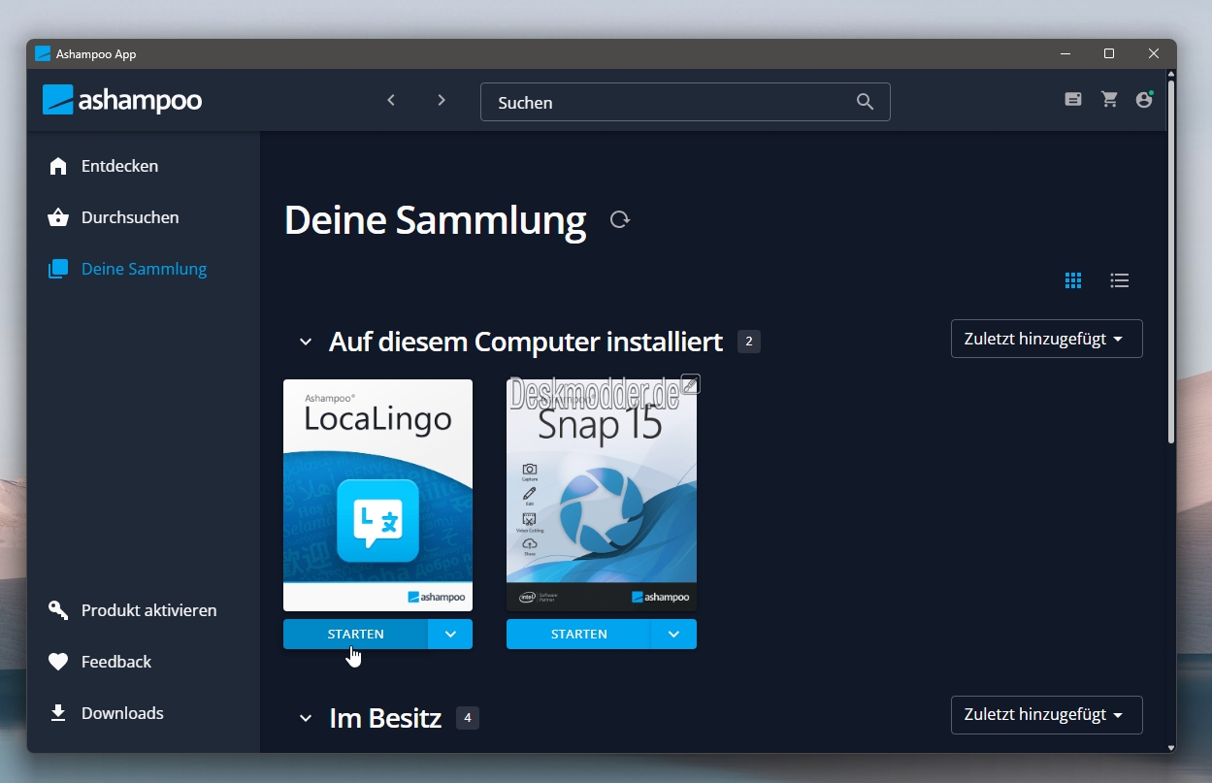Open the news card icon in header

click(1073, 99)
